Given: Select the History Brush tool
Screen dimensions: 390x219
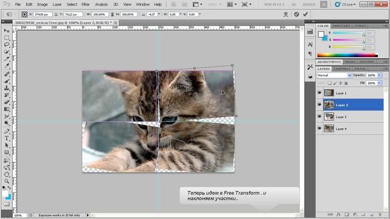Looking at the screenshot, I should point(7,95).
